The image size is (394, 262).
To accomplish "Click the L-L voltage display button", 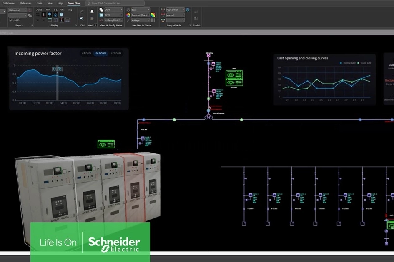I will tap(55, 10).
